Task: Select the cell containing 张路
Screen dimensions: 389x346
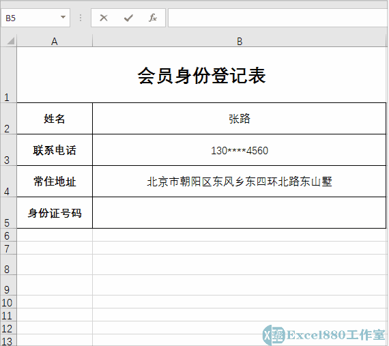Action: point(240,119)
